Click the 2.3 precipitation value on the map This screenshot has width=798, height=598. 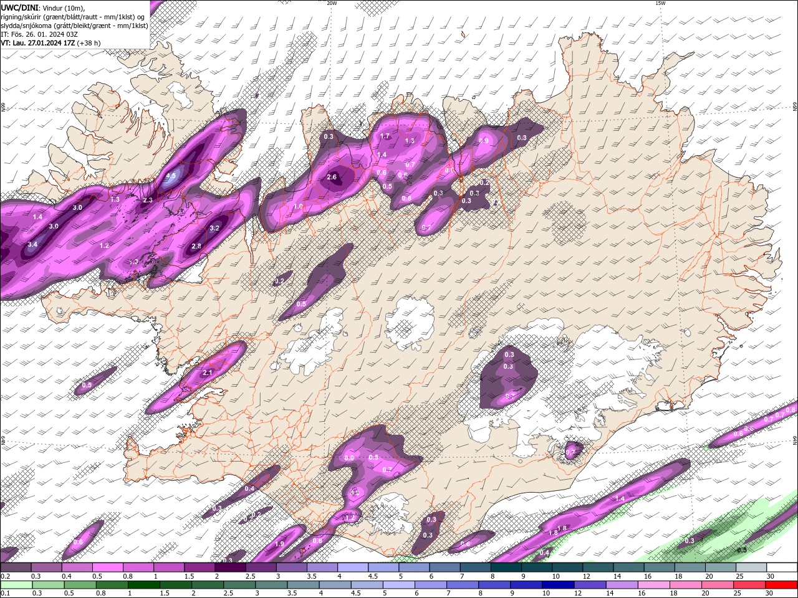[x=148, y=201]
